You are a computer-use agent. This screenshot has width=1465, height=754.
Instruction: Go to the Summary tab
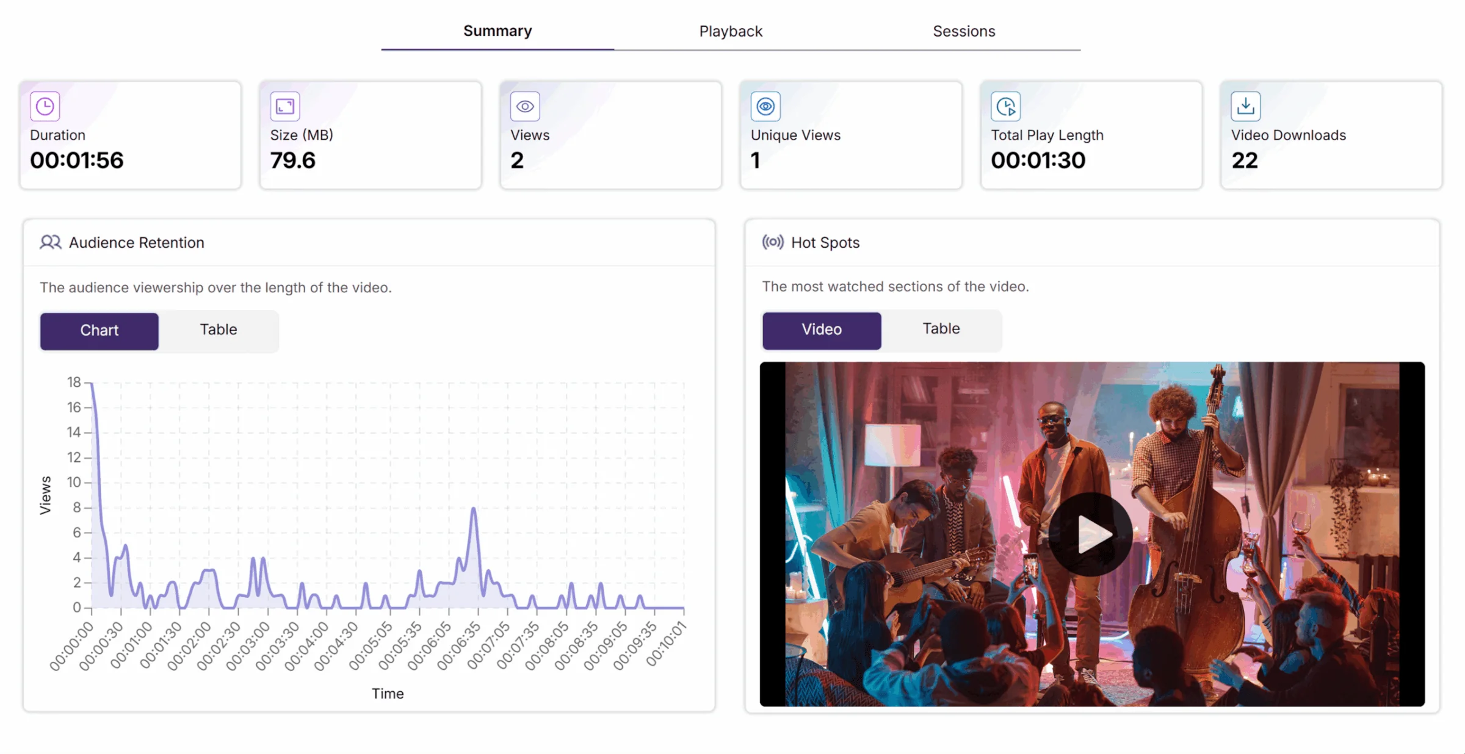(x=497, y=31)
